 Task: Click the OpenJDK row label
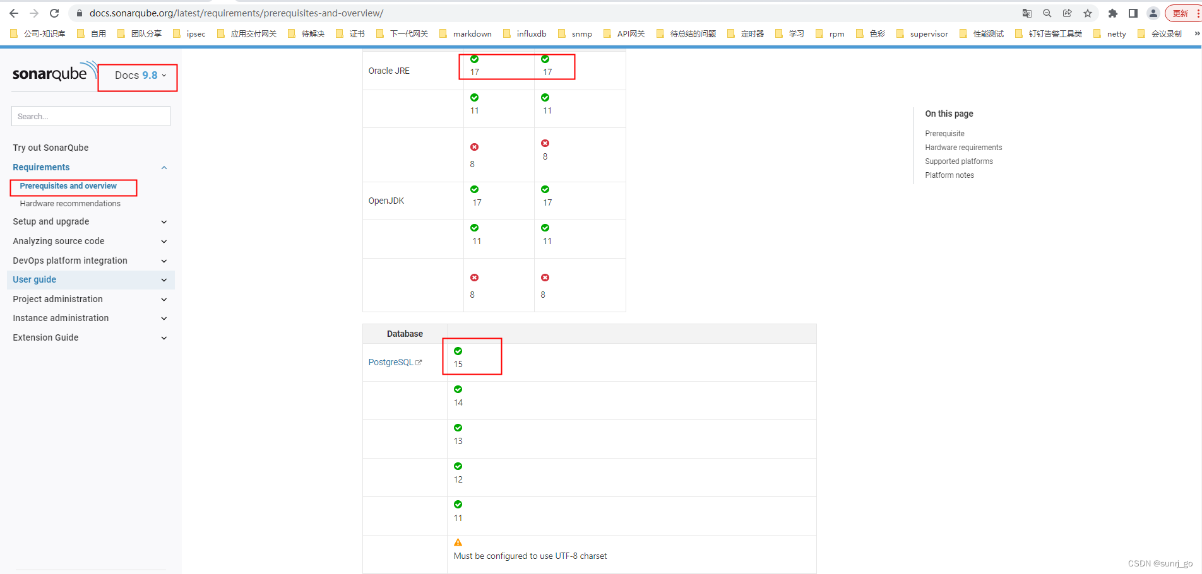coord(386,201)
